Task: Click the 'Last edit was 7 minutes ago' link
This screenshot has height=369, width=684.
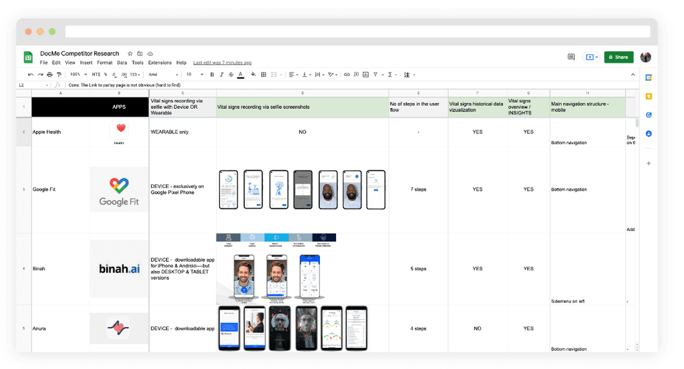Action: (x=222, y=63)
